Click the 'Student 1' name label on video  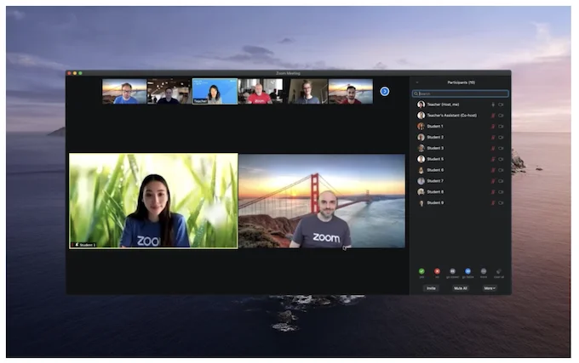[x=88, y=245]
